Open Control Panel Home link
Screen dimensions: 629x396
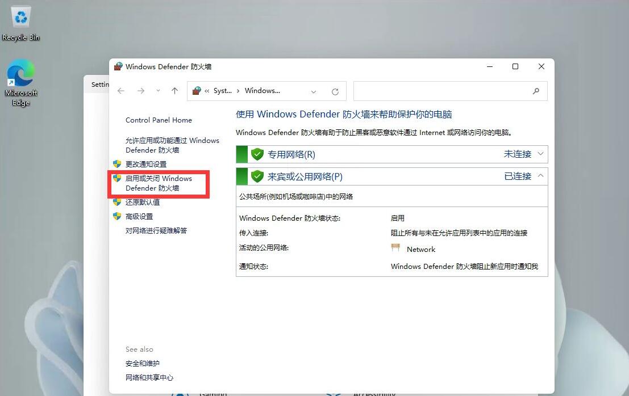coord(159,120)
